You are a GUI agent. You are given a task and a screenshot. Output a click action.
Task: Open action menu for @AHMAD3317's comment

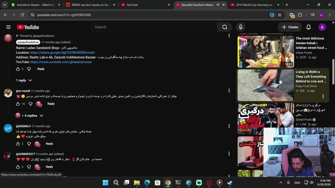229,154
